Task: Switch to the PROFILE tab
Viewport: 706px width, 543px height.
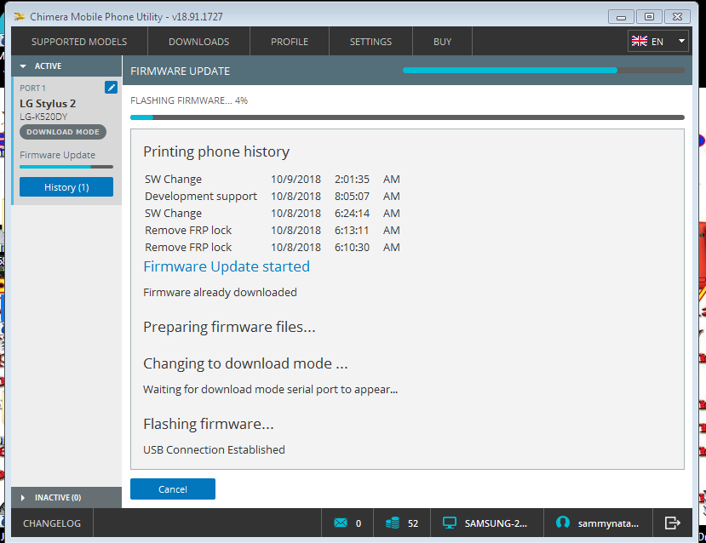Action: (x=290, y=42)
